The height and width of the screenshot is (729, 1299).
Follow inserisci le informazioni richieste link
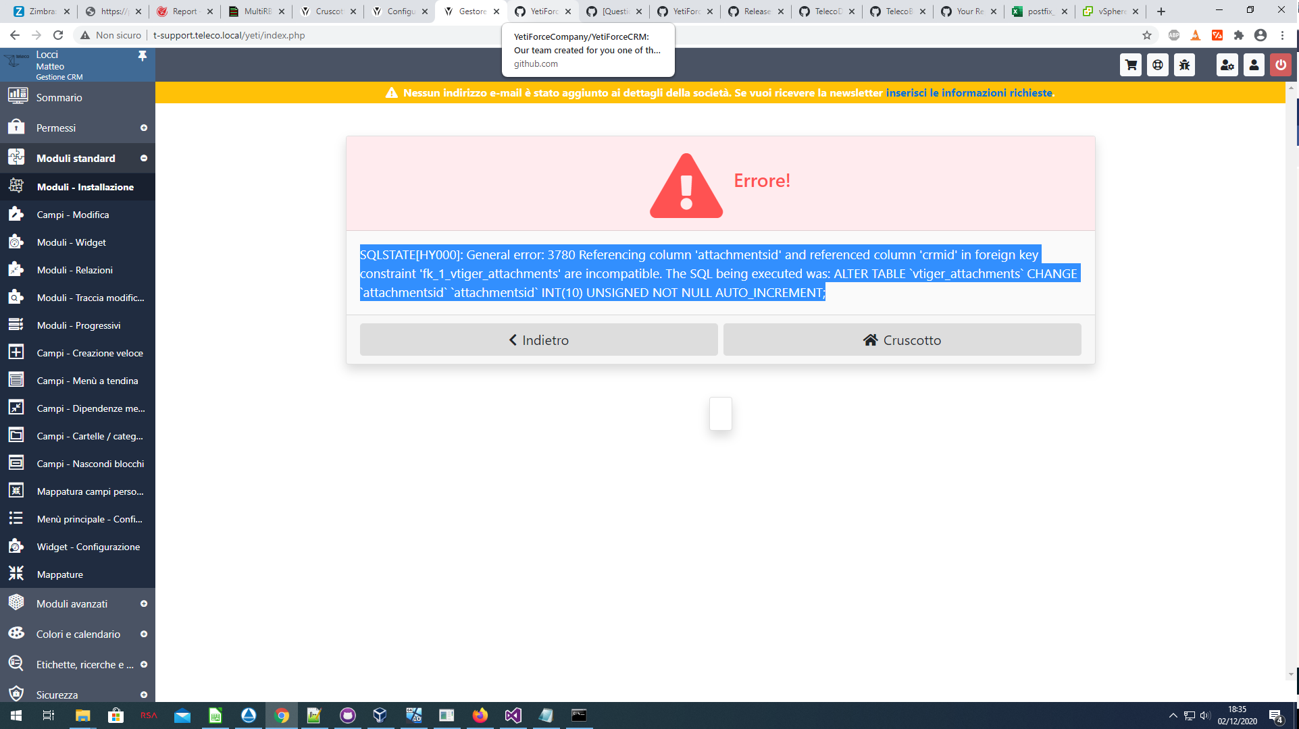[969, 93]
